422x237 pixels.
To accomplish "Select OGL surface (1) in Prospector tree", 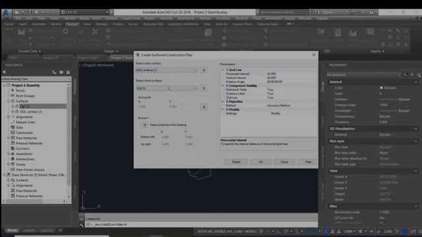I will click(31, 112).
